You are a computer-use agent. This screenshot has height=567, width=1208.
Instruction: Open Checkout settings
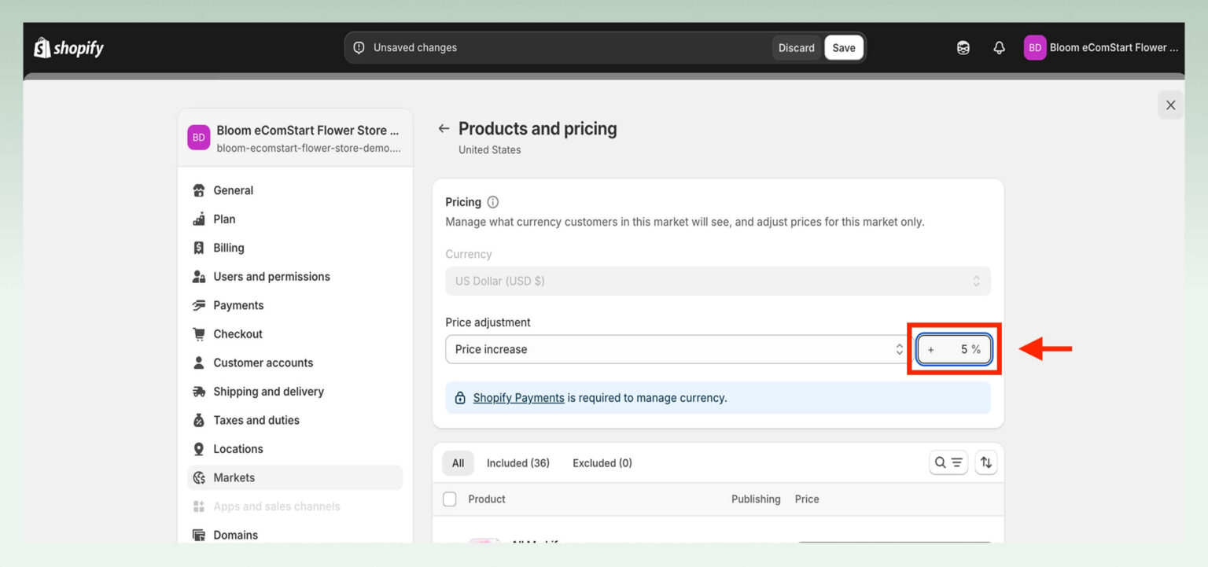(x=238, y=333)
